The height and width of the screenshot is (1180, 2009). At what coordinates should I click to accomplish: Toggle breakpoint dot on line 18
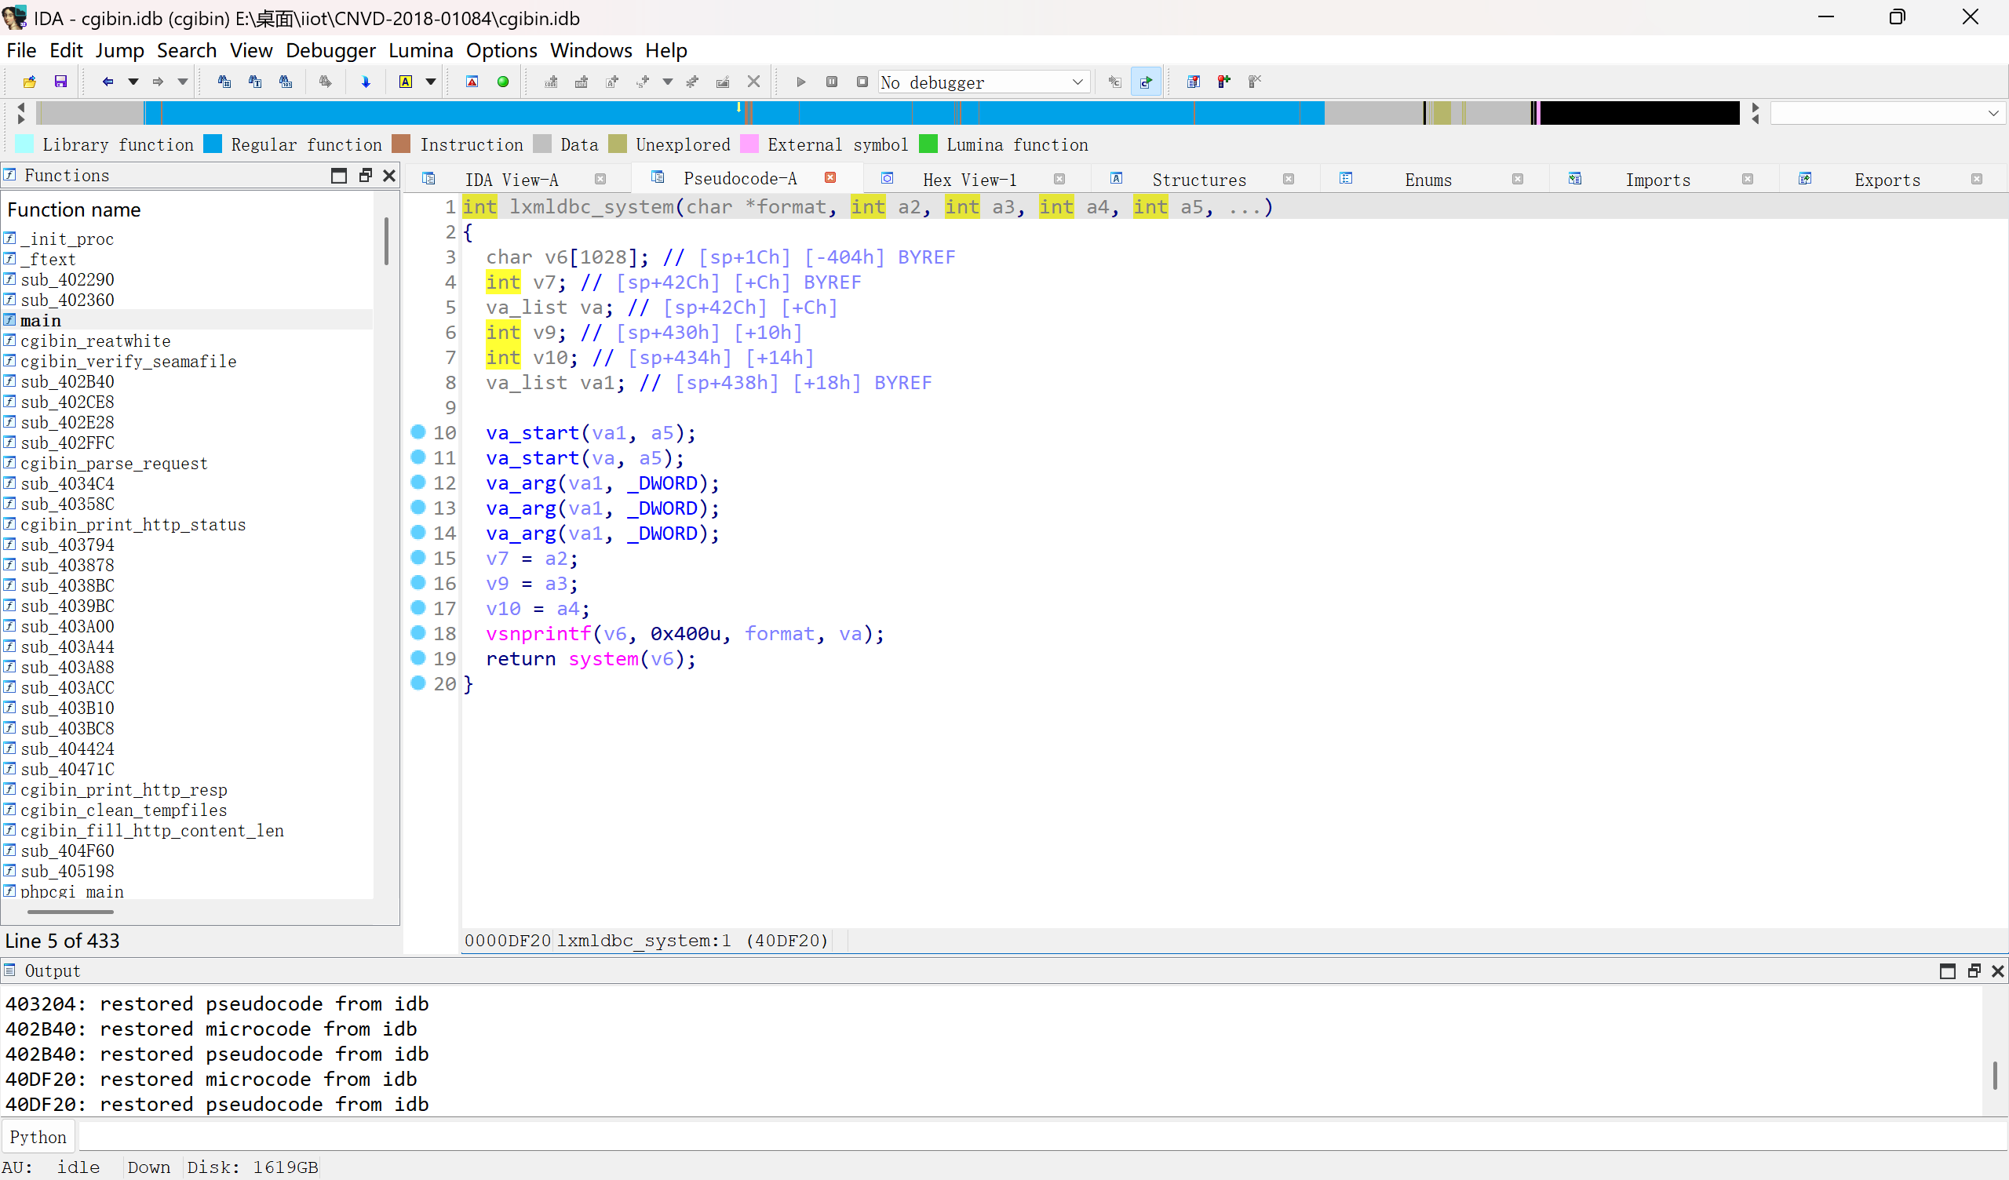point(418,633)
